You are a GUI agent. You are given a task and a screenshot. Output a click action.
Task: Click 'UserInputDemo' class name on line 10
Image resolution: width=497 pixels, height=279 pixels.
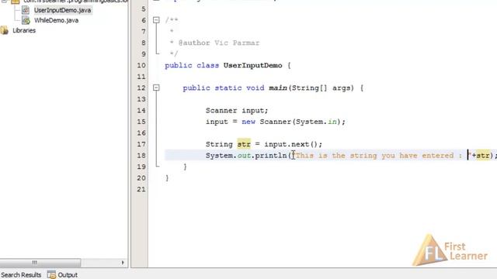(x=252, y=65)
